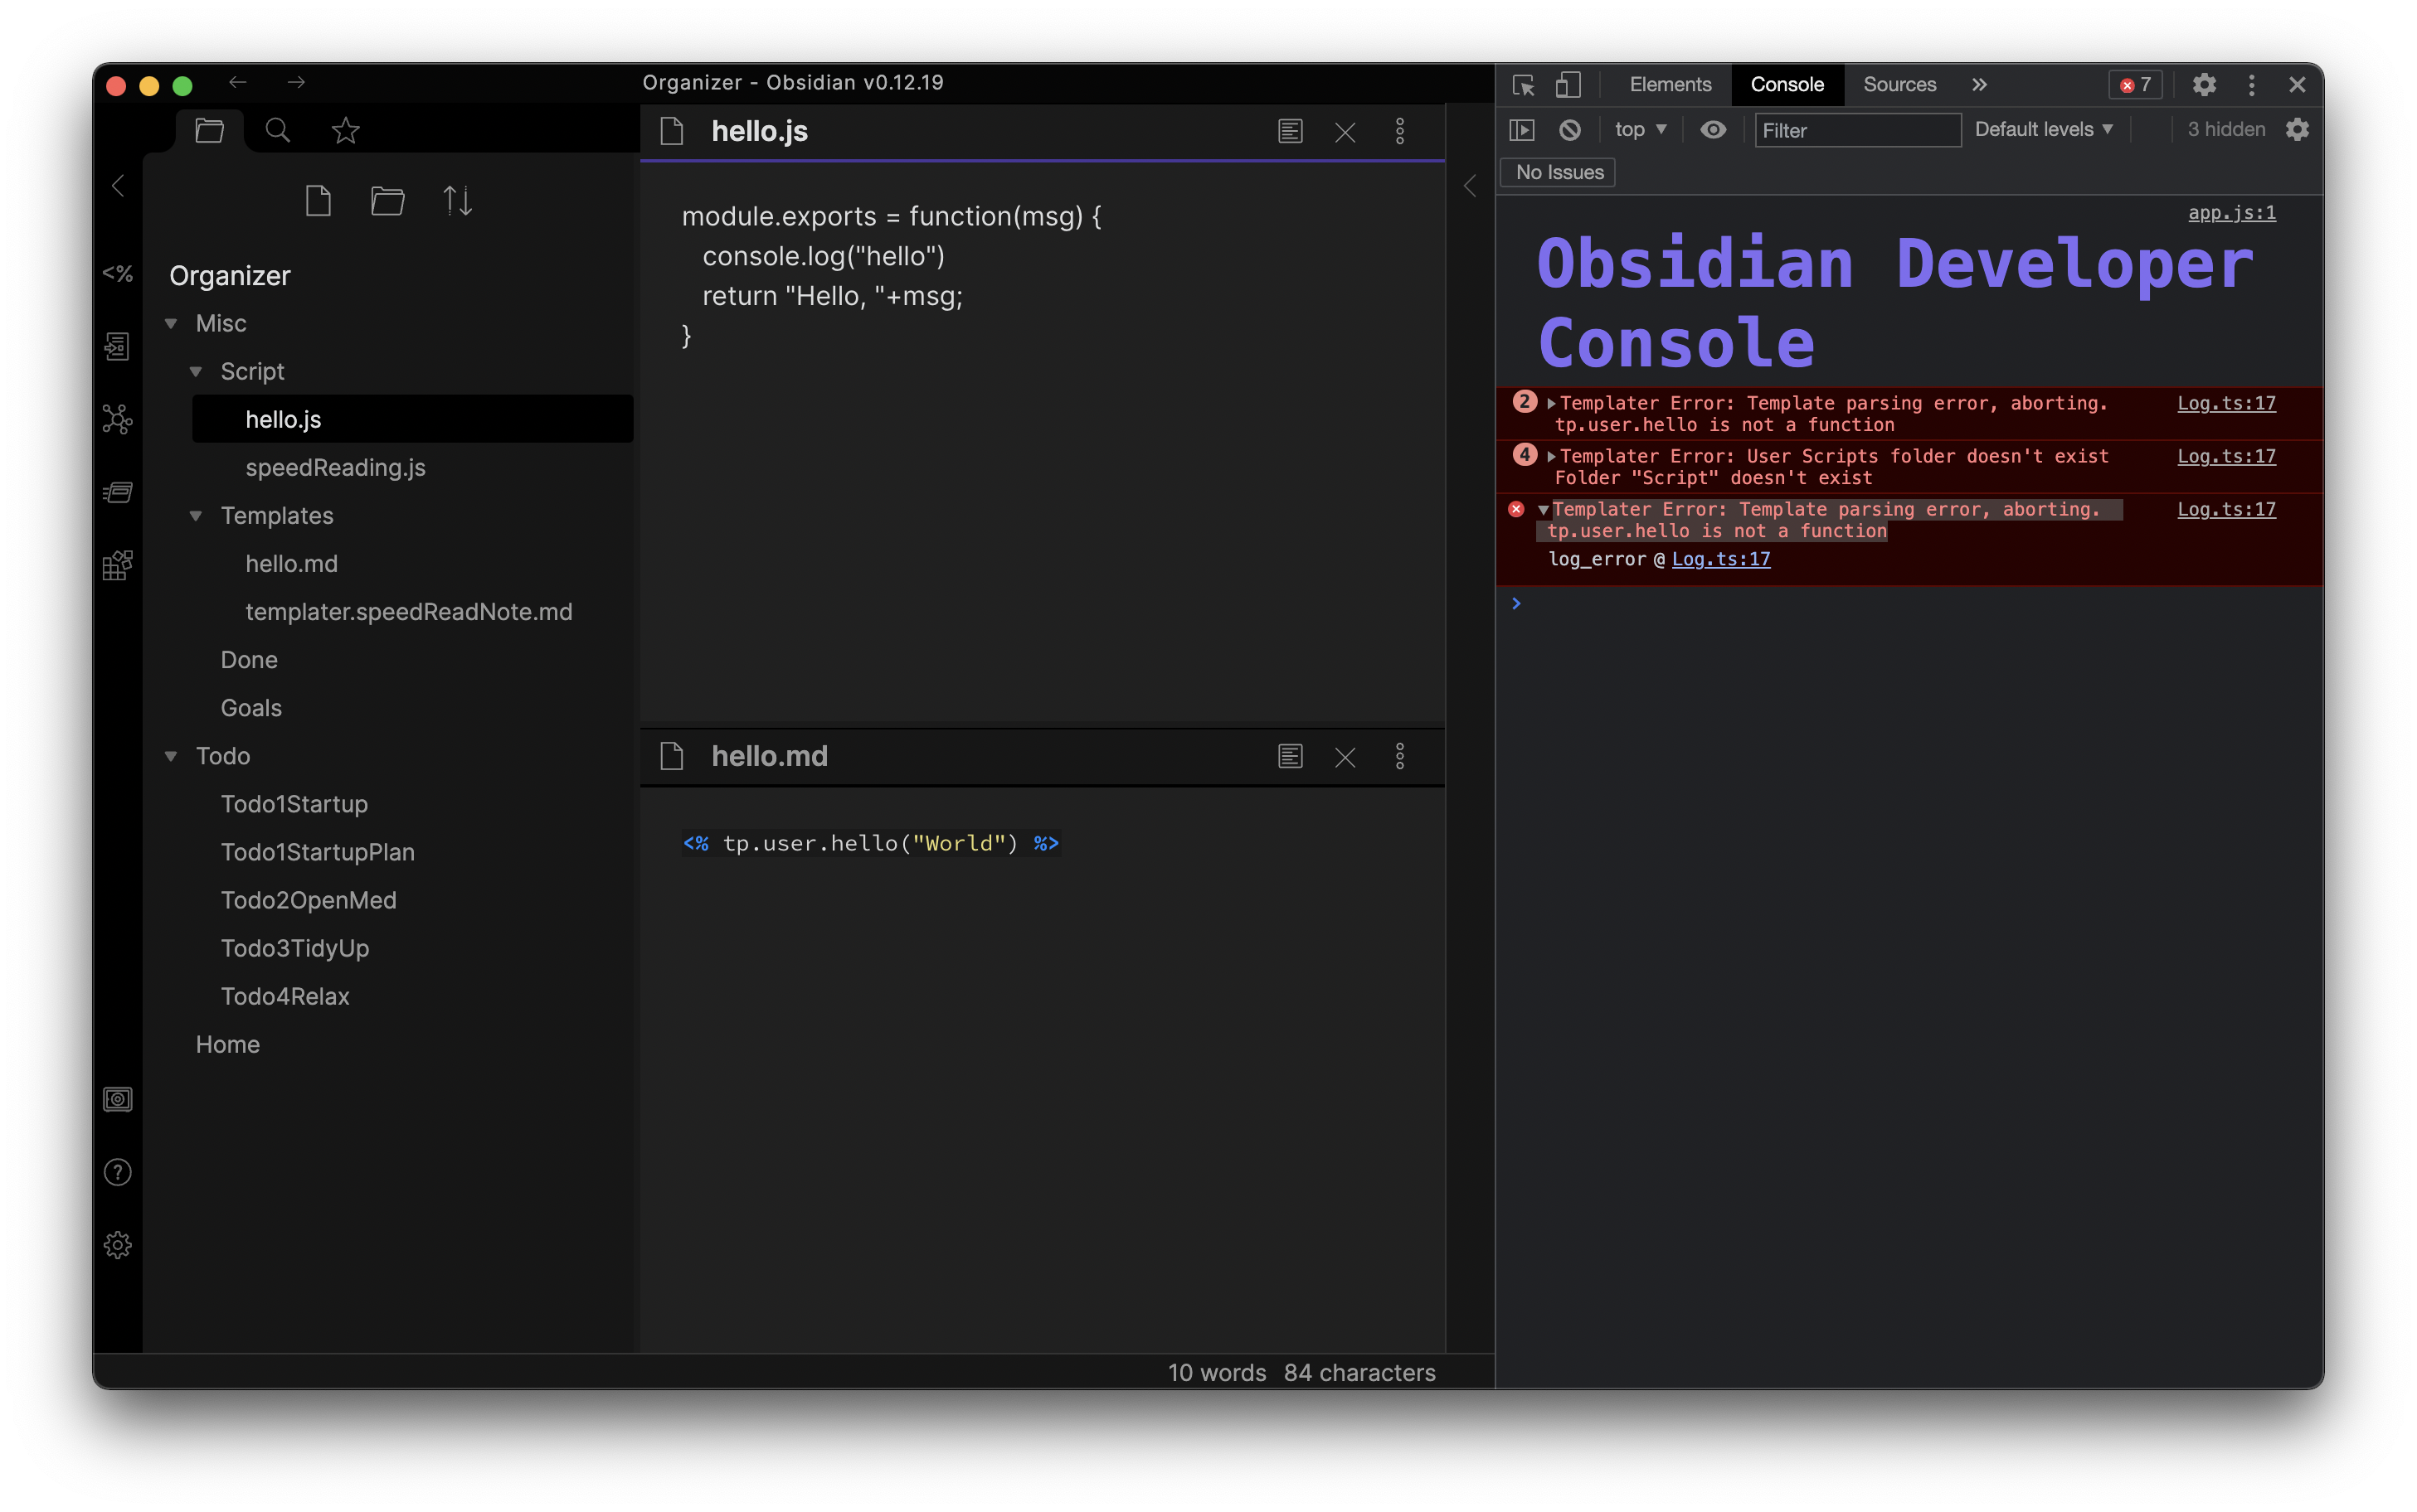
Task: Open console settings gear beside 3 hidden
Action: coord(2297,130)
